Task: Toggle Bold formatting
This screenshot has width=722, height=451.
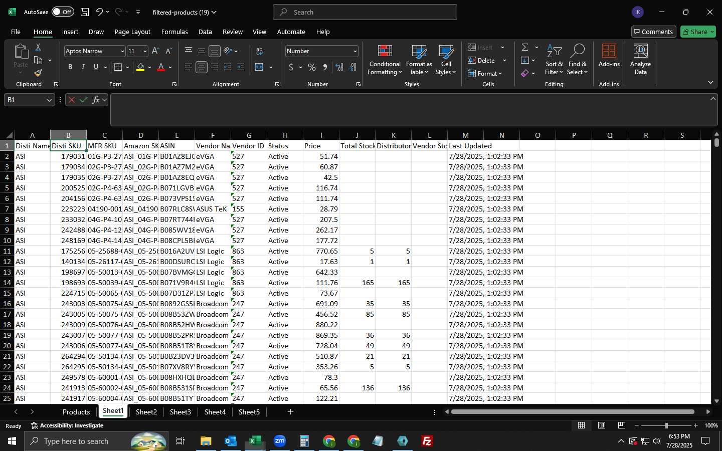Action: (70, 67)
